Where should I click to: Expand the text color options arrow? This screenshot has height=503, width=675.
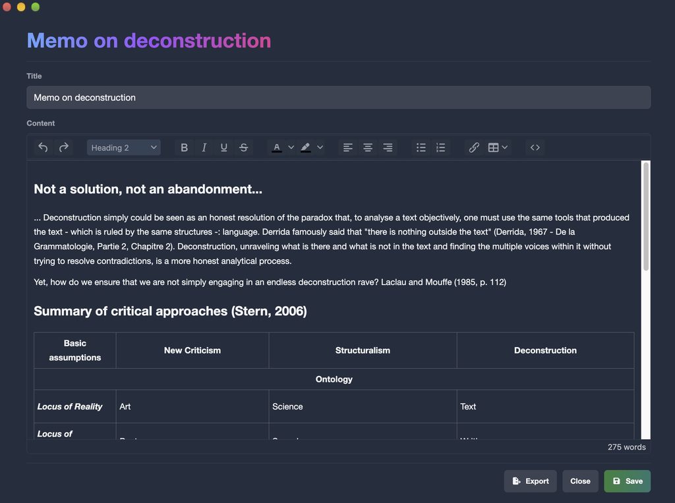pyautogui.click(x=291, y=147)
